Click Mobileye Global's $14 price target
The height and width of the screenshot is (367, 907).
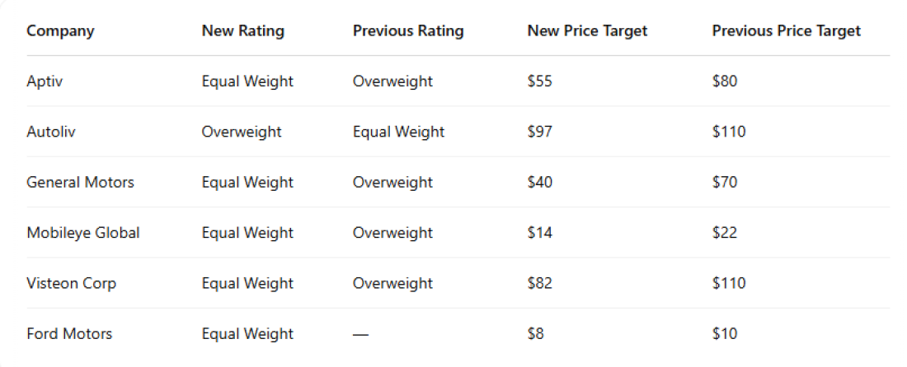539,233
